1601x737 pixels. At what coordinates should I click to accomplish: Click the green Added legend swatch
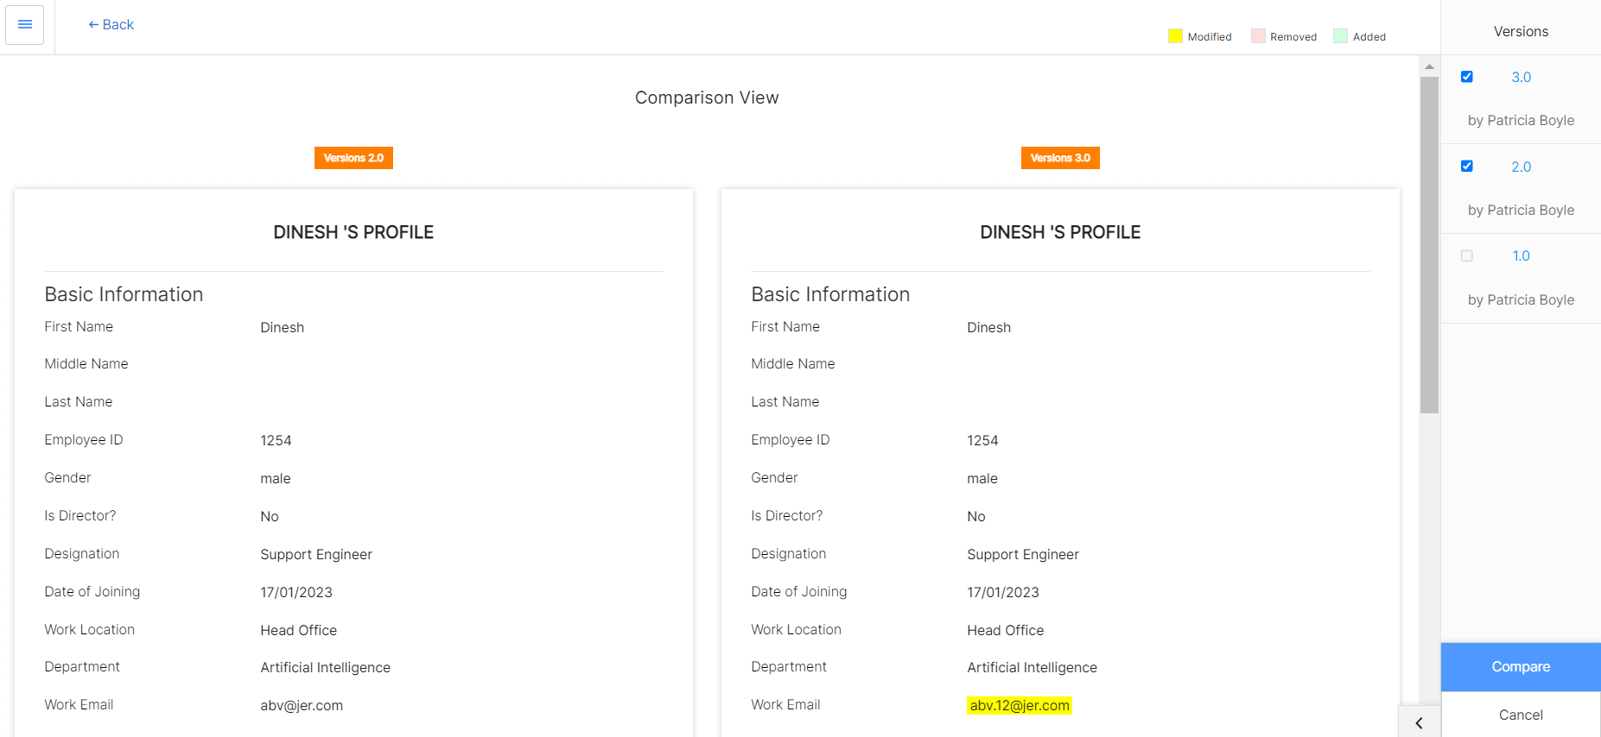1340,36
